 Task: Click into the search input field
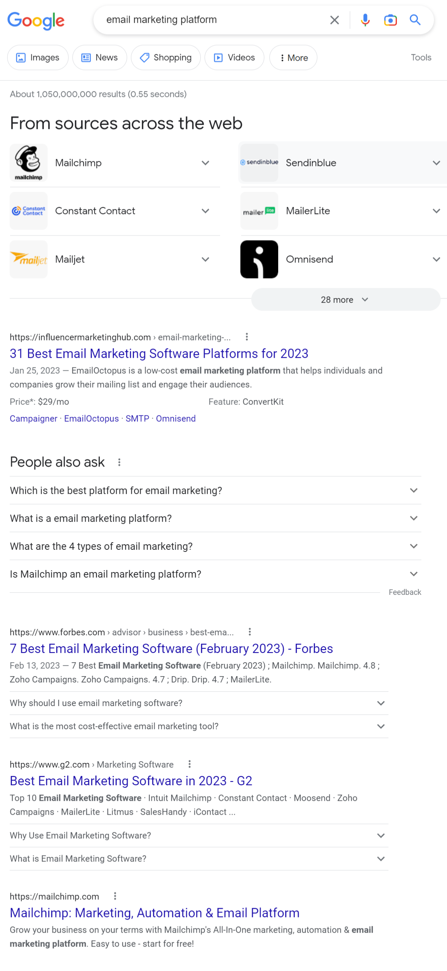coord(210,20)
